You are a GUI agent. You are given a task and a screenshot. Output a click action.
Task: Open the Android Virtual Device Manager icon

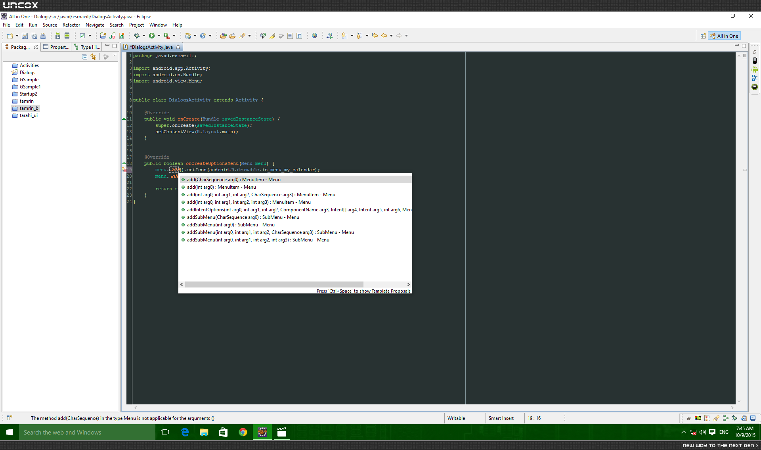coord(67,36)
